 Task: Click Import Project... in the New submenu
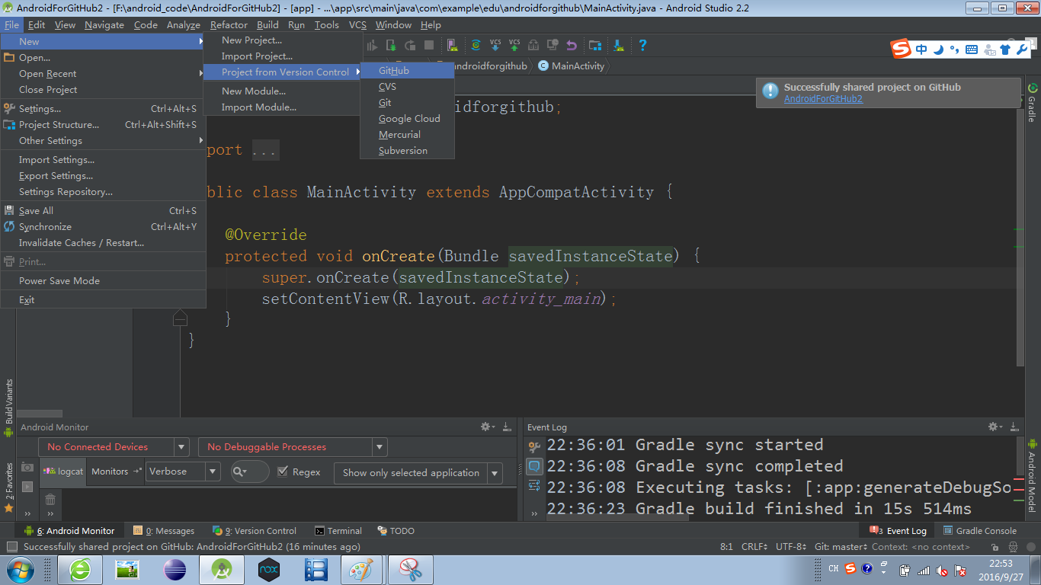[x=281, y=56]
